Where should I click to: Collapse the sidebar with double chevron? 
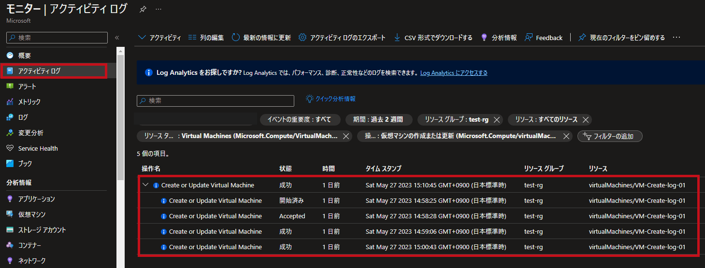tap(116, 38)
